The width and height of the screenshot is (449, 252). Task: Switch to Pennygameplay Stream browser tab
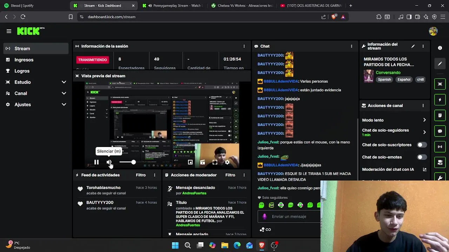point(172,6)
